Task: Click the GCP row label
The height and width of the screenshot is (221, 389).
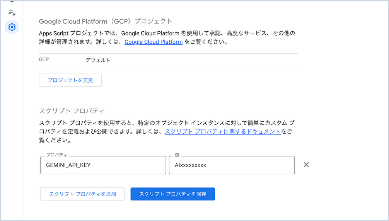Action: pos(44,59)
